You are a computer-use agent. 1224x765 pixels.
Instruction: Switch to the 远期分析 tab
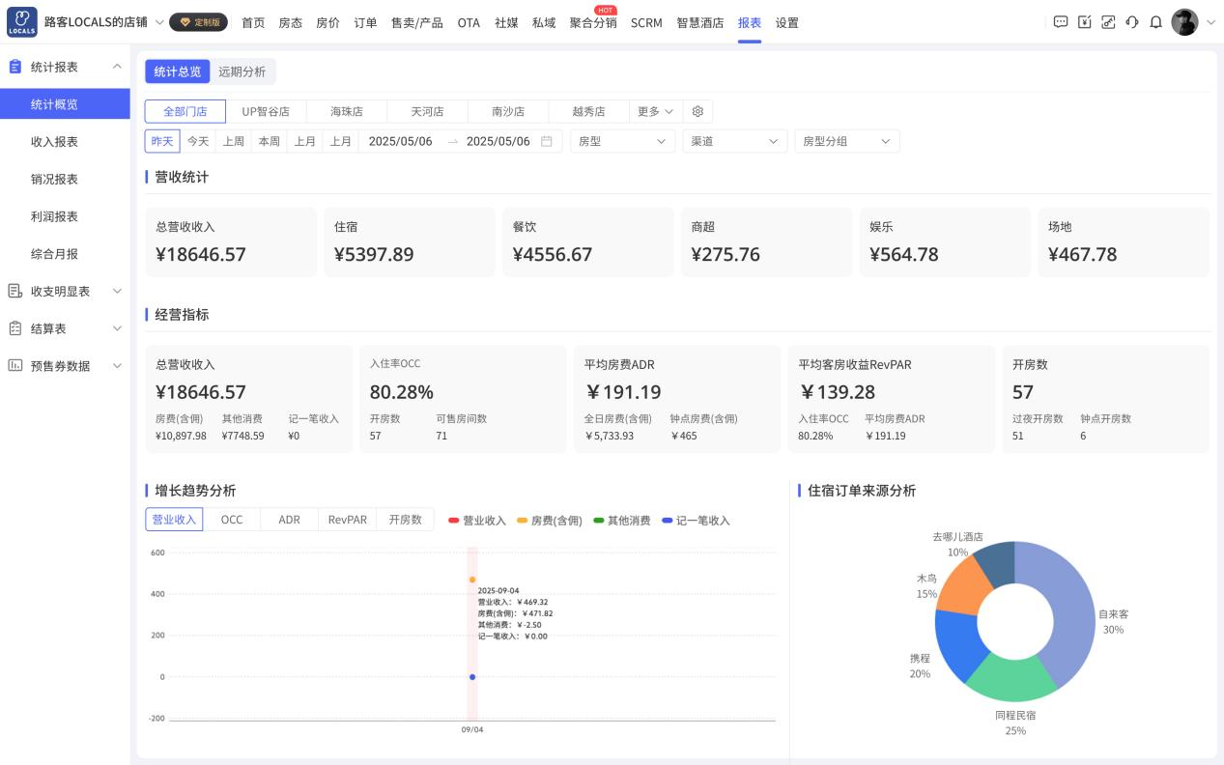point(242,71)
